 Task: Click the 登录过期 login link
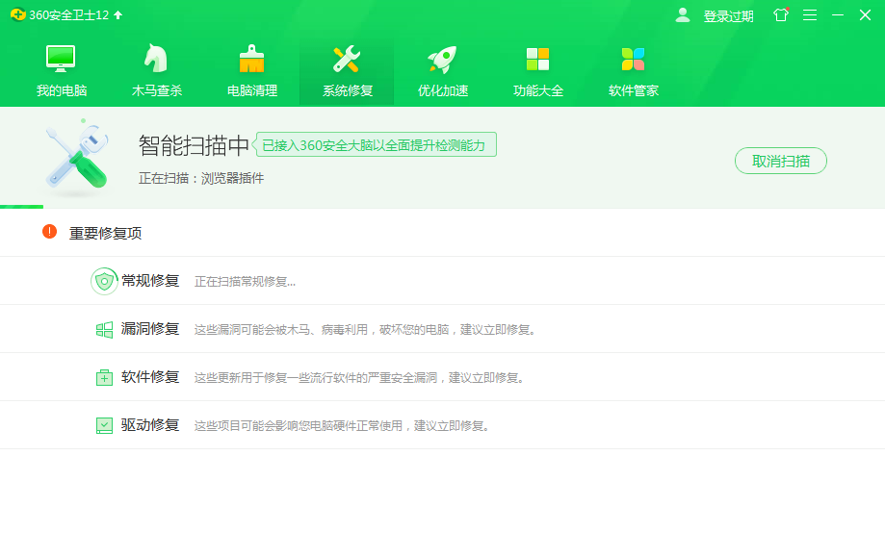pyautogui.click(x=728, y=16)
